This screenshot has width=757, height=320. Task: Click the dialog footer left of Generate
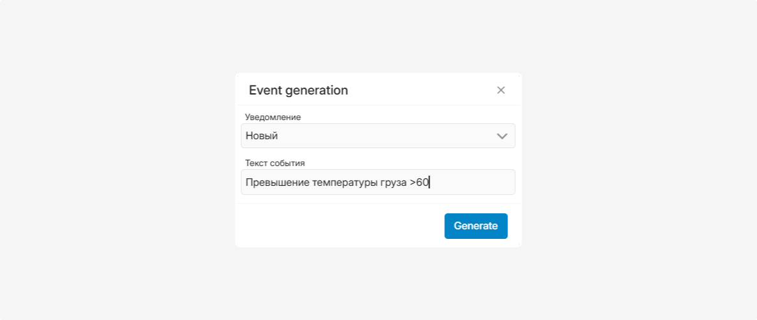tap(338, 226)
